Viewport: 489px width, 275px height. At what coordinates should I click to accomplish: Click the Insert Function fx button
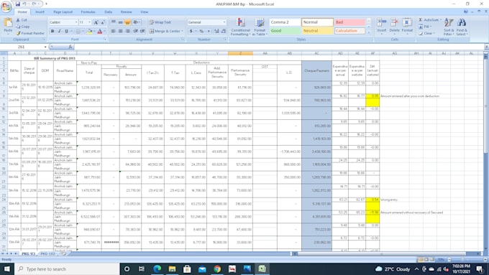pos(70,47)
